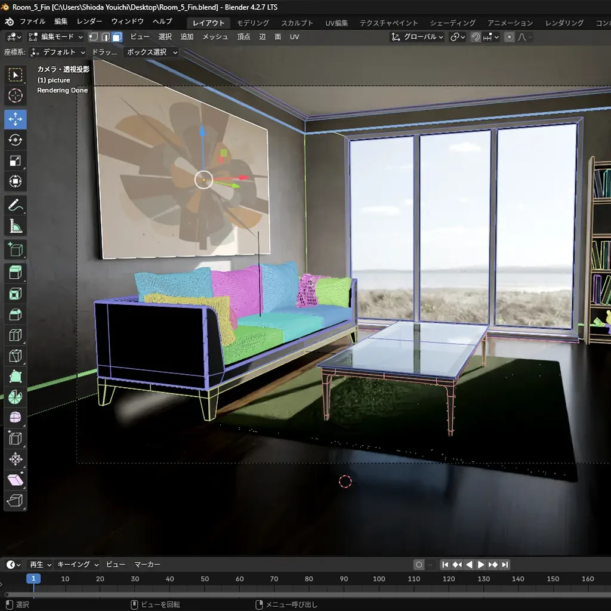The height and width of the screenshot is (611, 611).
Task: Select the Measure tool
Action: coord(16,226)
